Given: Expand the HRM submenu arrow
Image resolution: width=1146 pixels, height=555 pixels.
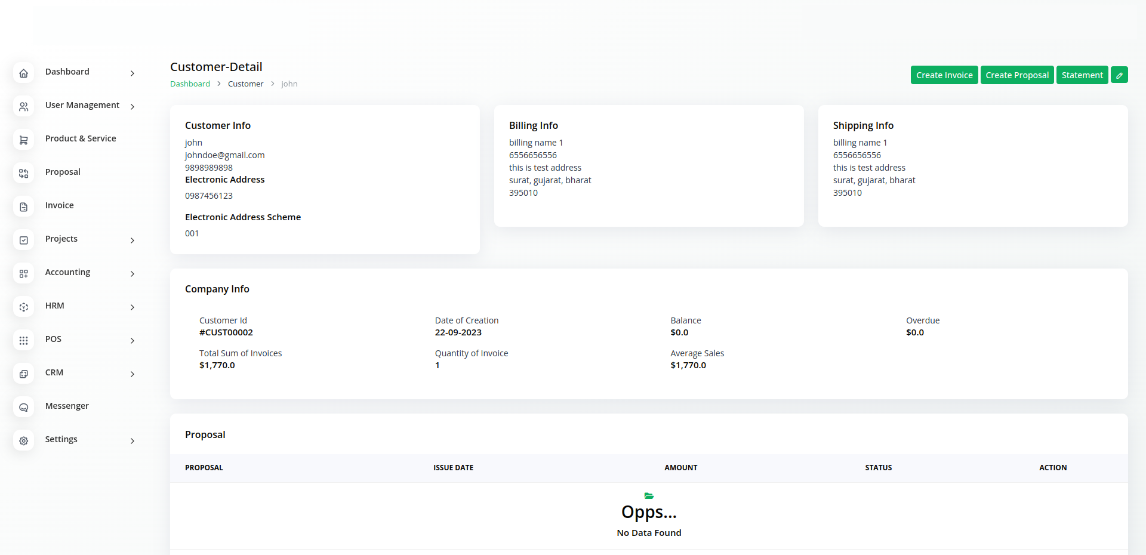Looking at the screenshot, I should click(133, 307).
